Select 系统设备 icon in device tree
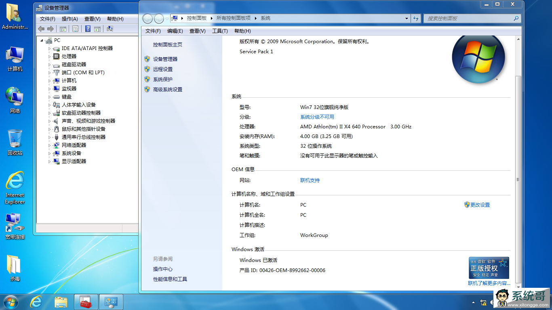 tap(57, 153)
